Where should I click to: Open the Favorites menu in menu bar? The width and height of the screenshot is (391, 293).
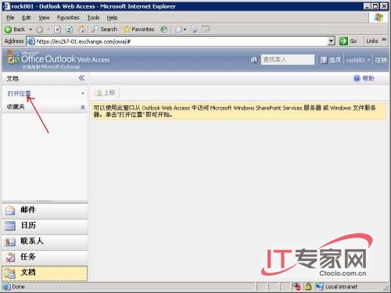pos(68,18)
